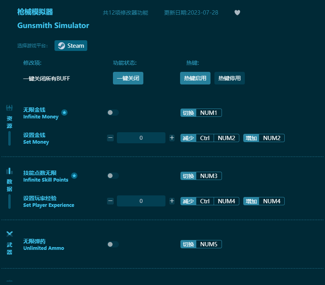This screenshot has width=325, height=285.
Task: Click the Set Money value input field
Action: point(141,138)
